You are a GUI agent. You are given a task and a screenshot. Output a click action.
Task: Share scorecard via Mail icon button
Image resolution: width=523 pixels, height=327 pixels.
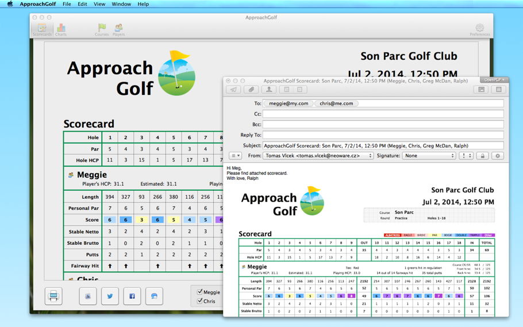[88, 296]
